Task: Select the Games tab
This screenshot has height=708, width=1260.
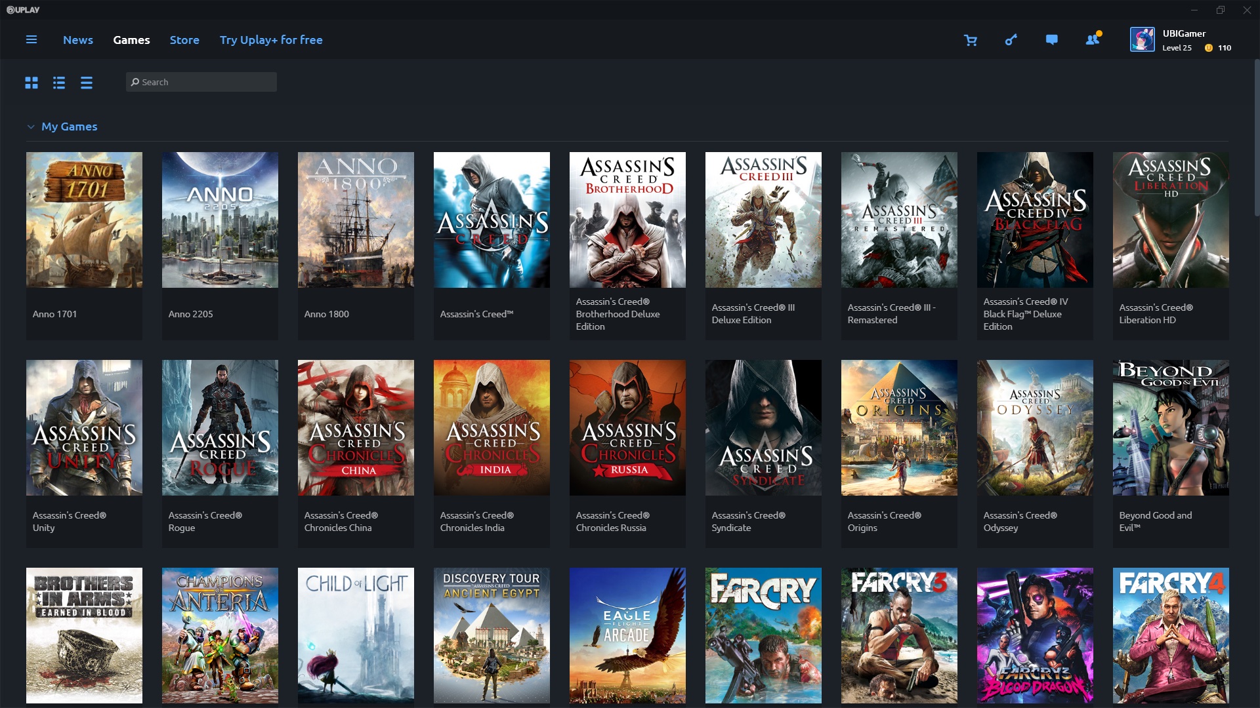Action: click(131, 40)
